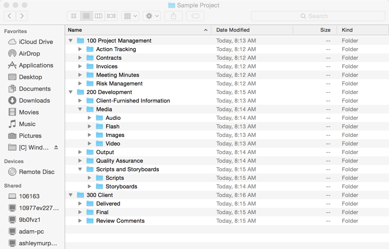
Task: Click into the Search field
Action: (x=318, y=16)
